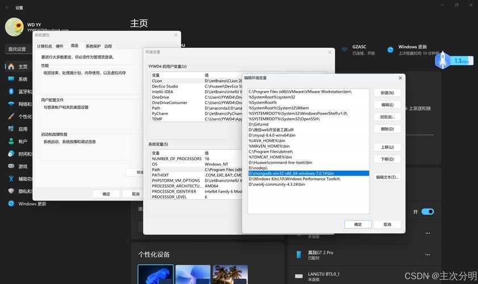Viewport: 478px width, 284px height.
Task: Click the 查找设置 search field
Action: tap(18, 49)
